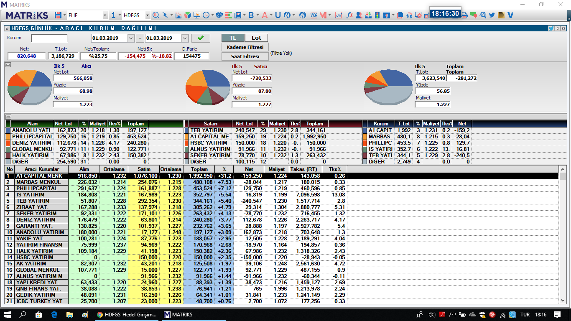Click the Ilk 5 Alıcı pie chart
Image resolution: width=571 pixels, height=321 pixels.
29,87
